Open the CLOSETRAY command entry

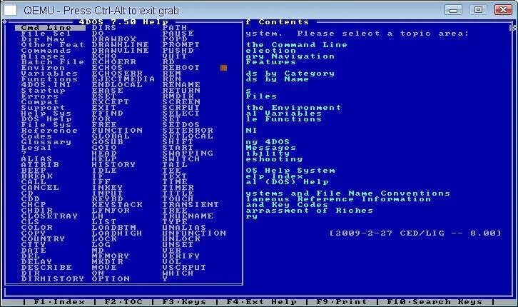49,216
